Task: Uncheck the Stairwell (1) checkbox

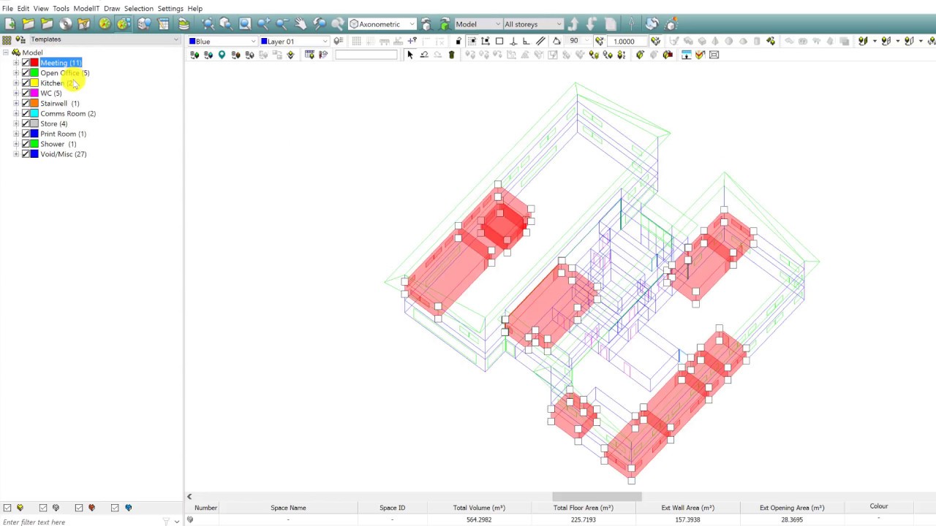Action: pos(26,104)
